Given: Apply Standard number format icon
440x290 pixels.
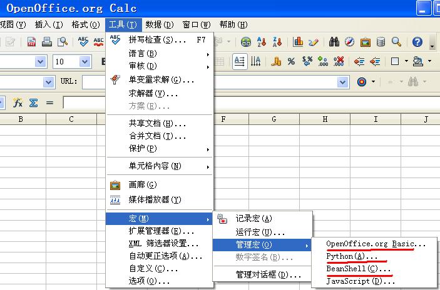Looking at the screenshot, I should [x=307, y=61].
